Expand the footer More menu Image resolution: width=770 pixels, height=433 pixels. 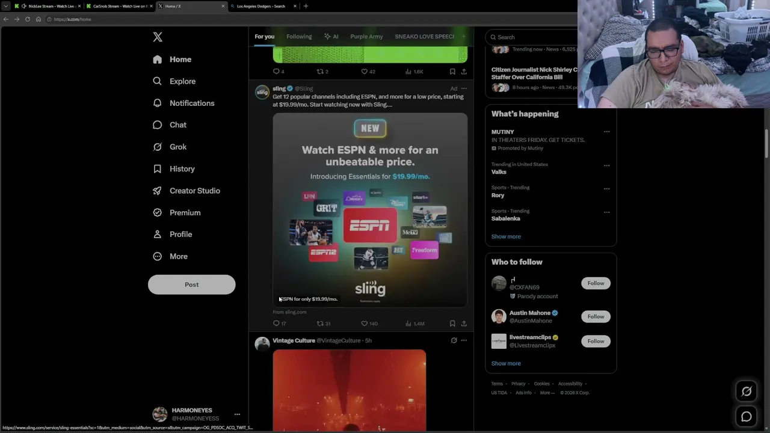[547, 393]
